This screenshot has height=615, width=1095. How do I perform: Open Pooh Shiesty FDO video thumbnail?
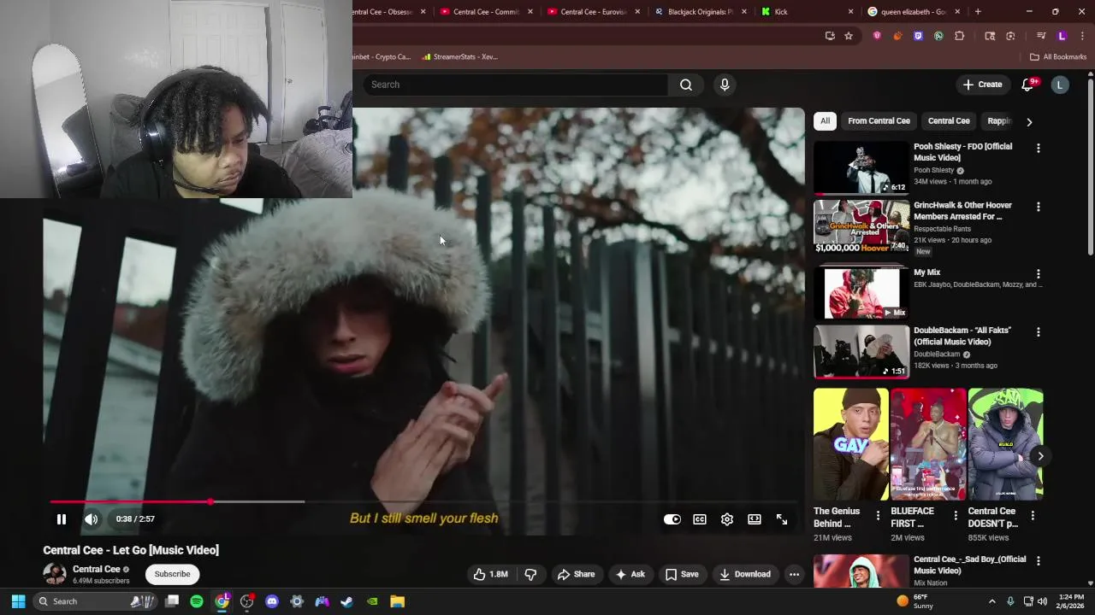[861, 167]
